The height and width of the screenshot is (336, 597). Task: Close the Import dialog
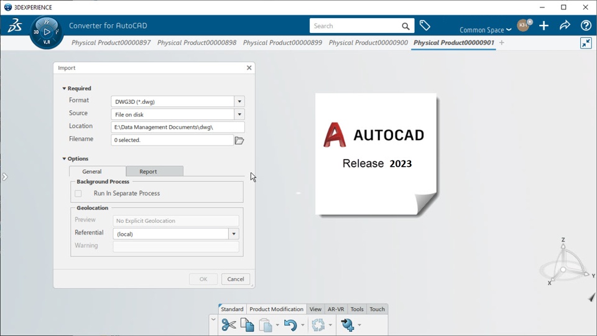249,68
